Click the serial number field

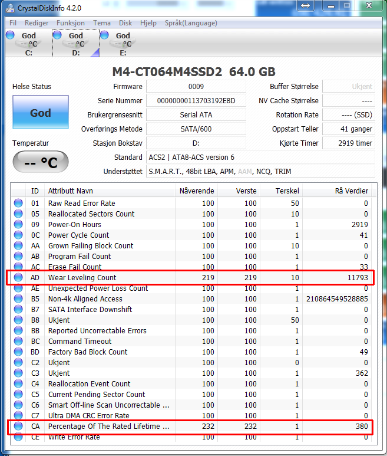click(x=196, y=101)
